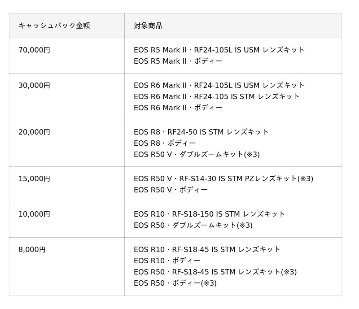Click EOS R10・RF-S18-45 IS STM レンズキット

[207, 249]
